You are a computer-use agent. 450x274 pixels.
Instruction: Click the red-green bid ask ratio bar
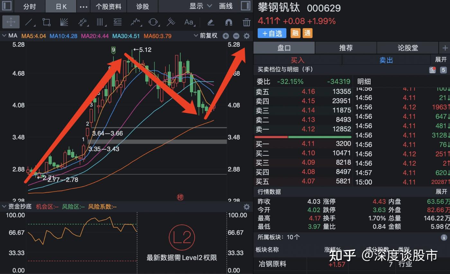pyautogui.click(x=303, y=137)
